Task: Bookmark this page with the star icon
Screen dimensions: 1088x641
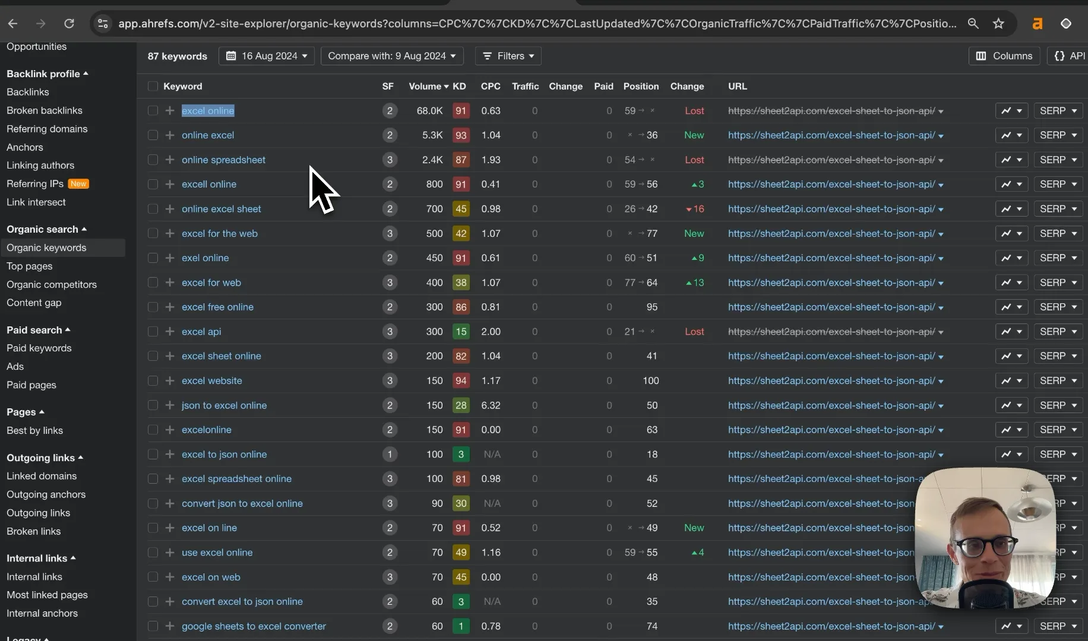Action: [x=998, y=23]
